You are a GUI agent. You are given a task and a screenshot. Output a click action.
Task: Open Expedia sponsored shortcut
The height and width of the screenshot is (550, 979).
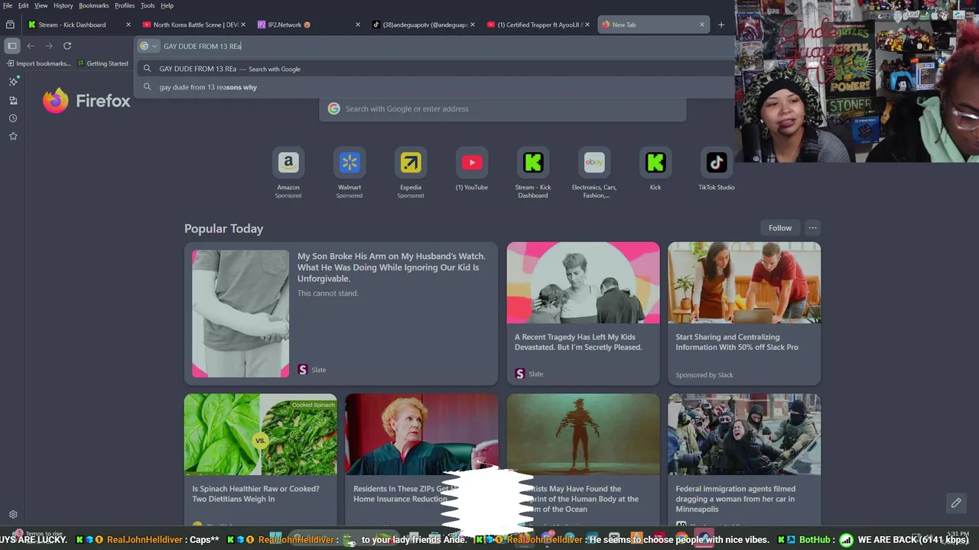click(411, 173)
